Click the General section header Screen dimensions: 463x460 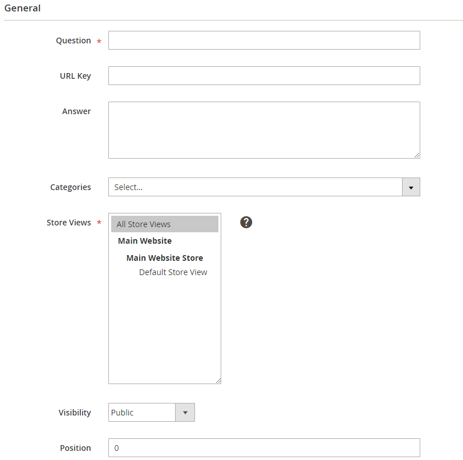point(22,9)
